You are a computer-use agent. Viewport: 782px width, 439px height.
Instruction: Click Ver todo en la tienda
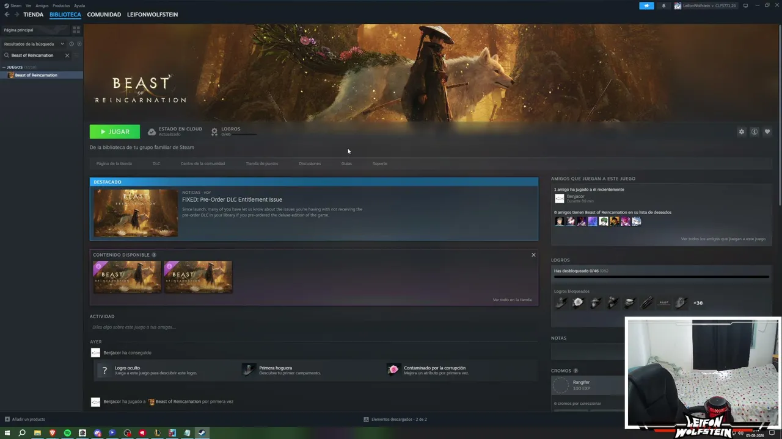click(512, 300)
